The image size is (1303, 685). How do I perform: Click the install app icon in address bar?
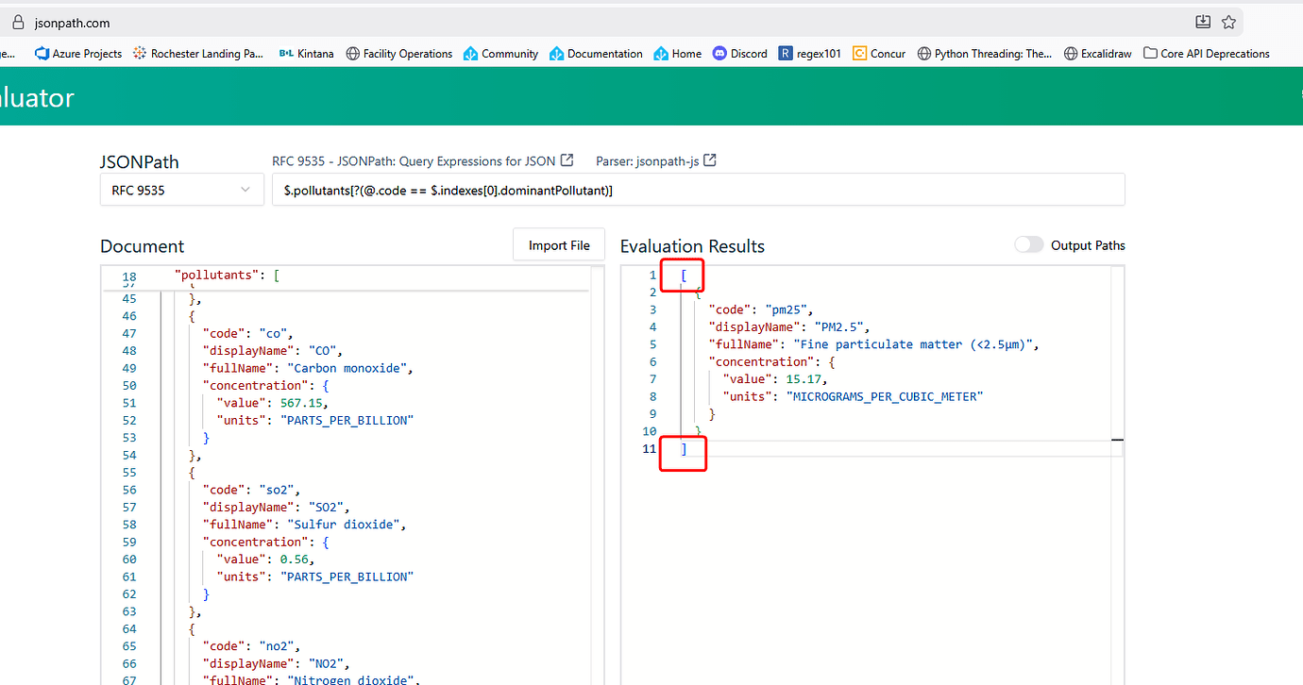[1202, 22]
